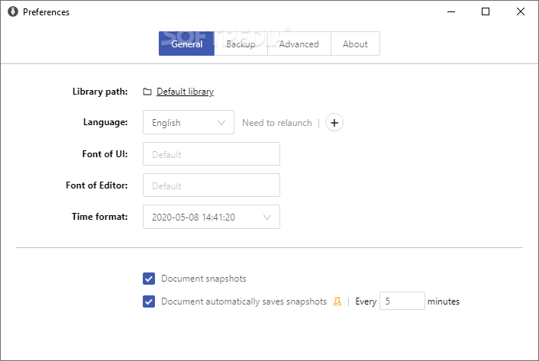The image size is (539, 361).
Task: Click the Font of UI input field
Action: [211, 154]
